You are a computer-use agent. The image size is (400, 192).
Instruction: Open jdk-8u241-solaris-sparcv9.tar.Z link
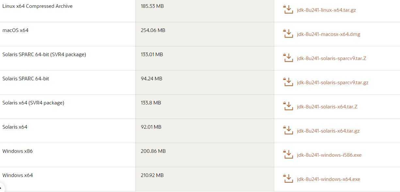tap(332, 58)
